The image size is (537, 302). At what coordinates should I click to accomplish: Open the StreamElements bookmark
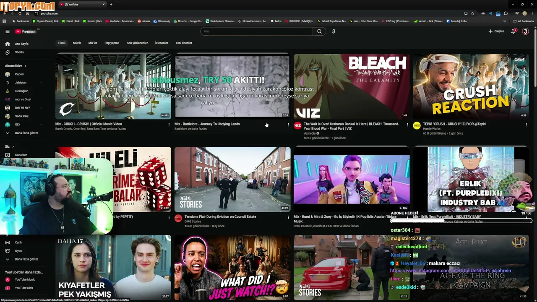click(x=252, y=21)
